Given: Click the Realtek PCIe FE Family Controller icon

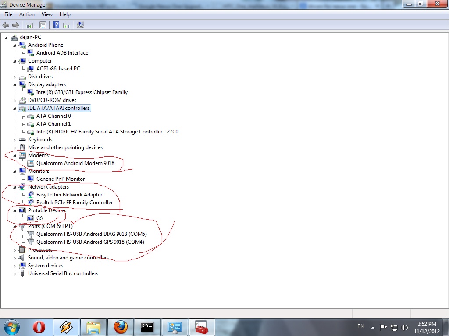Looking at the screenshot, I should (x=31, y=203).
